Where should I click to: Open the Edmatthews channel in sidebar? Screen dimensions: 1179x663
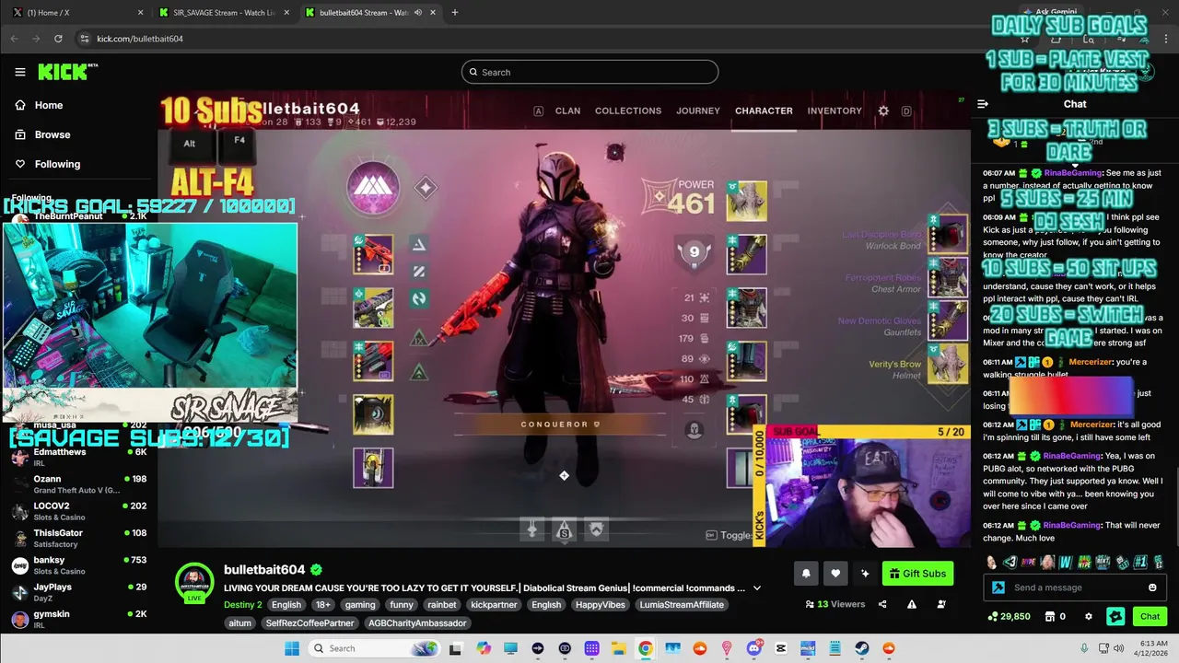[x=78, y=458]
